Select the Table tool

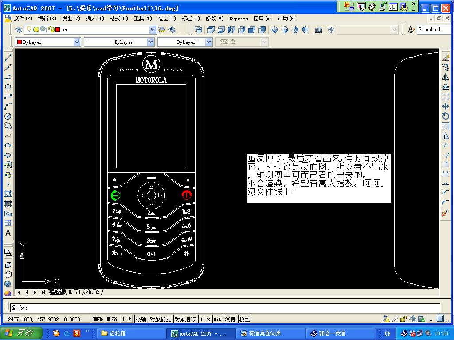click(x=8, y=223)
